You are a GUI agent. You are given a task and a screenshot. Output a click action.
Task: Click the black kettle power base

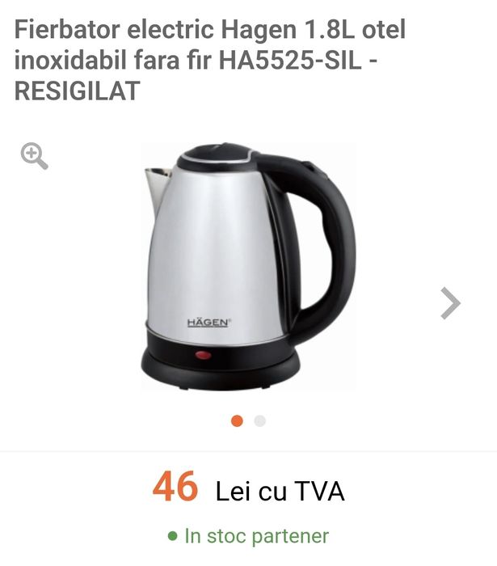coord(221,366)
